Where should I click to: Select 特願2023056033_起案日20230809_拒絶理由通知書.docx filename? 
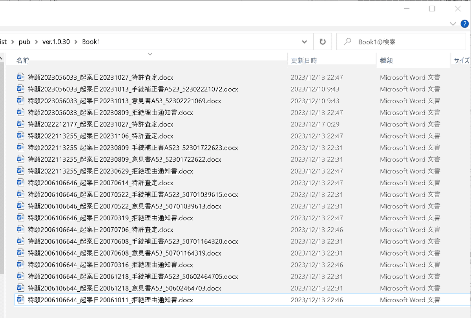pos(110,112)
